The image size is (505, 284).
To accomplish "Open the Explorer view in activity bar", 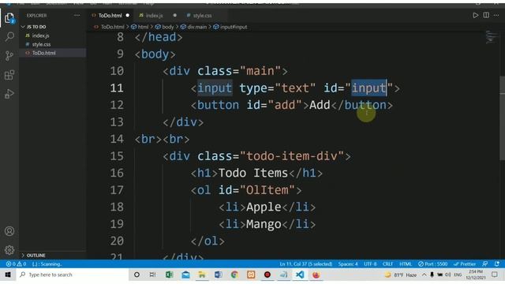I will [9, 18].
